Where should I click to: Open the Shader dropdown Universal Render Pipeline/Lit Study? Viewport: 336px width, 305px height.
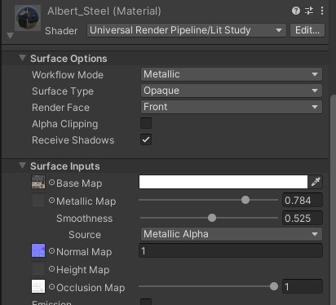pos(187,30)
